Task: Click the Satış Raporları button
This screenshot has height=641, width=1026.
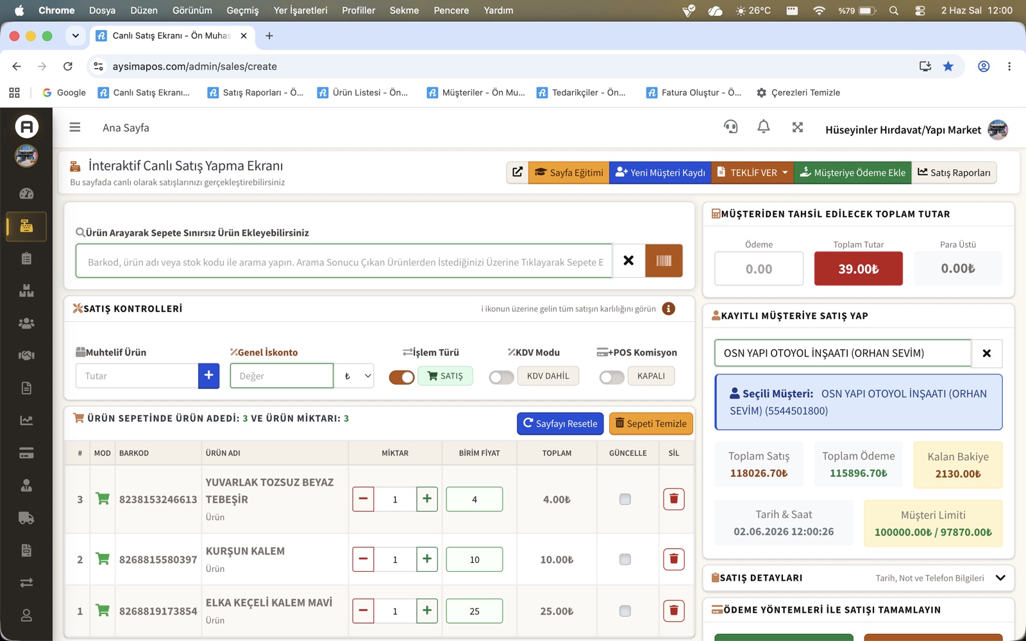Action: pos(954,172)
